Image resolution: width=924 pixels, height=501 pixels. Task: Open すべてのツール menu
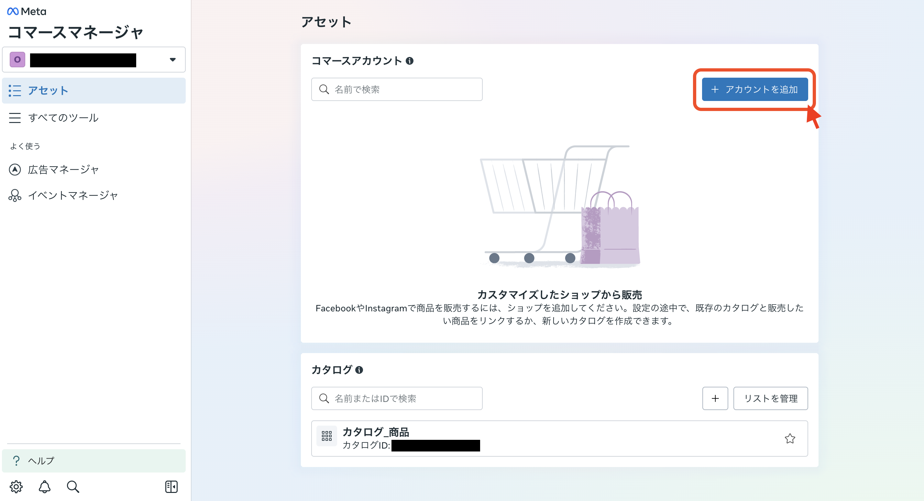click(63, 118)
